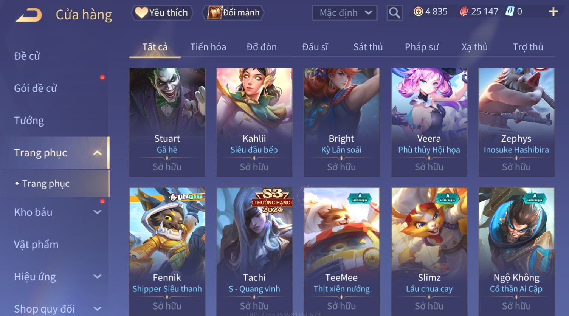Click the blue voucher currency icon
Screen dimensions: 569x316
coord(510,12)
